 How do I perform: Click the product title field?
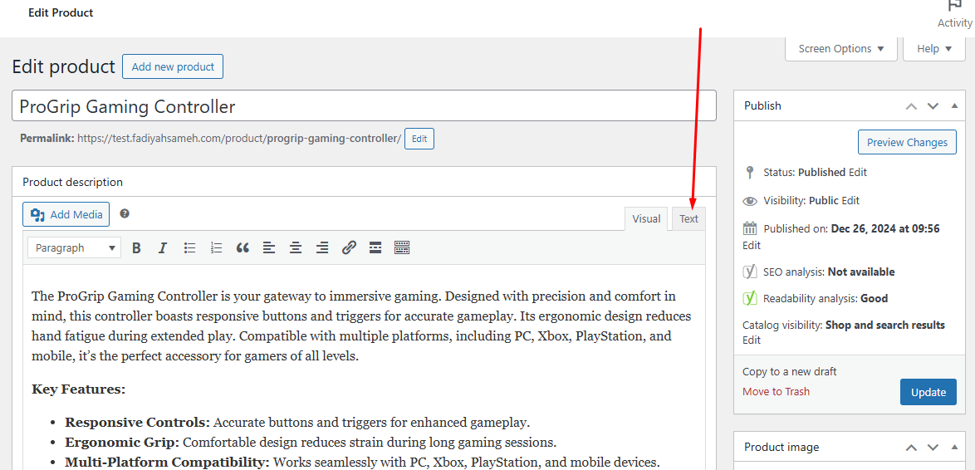pyautogui.click(x=364, y=105)
